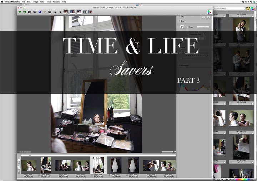Viewport: 257px width, 181px height.
Task: Click the rotate counter-clockwise icon in preview toolbar
Action: pos(30,12)
